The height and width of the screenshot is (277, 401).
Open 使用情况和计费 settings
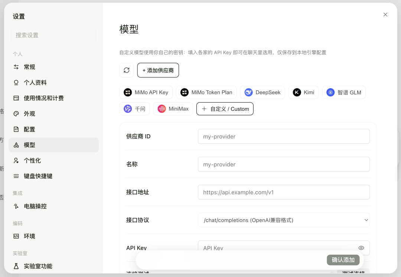point(53,98)
